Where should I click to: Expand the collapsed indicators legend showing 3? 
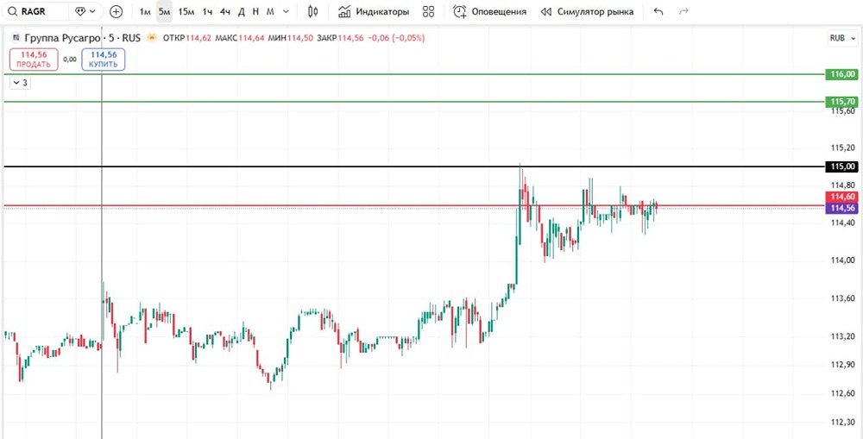point(21,83)
